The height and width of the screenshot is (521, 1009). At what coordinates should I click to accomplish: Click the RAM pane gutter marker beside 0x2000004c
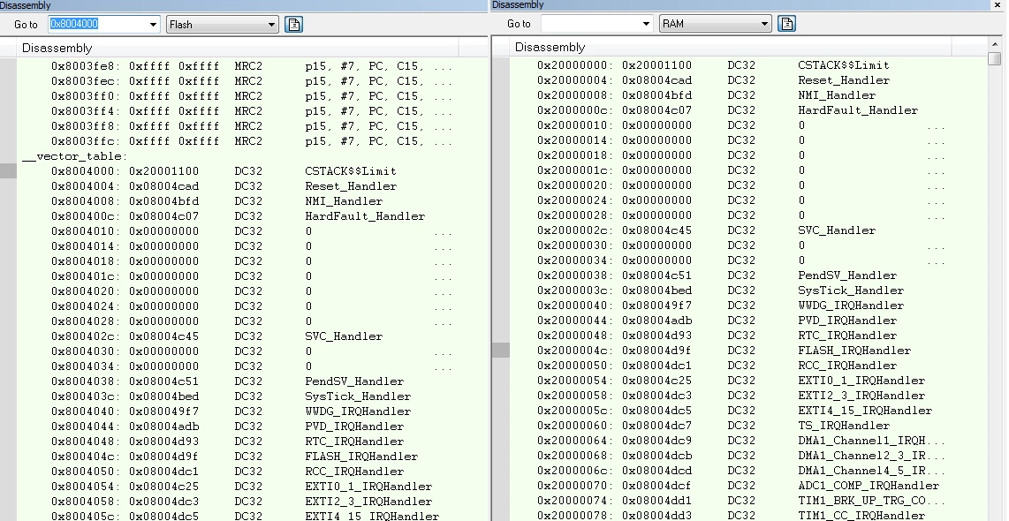501,350
